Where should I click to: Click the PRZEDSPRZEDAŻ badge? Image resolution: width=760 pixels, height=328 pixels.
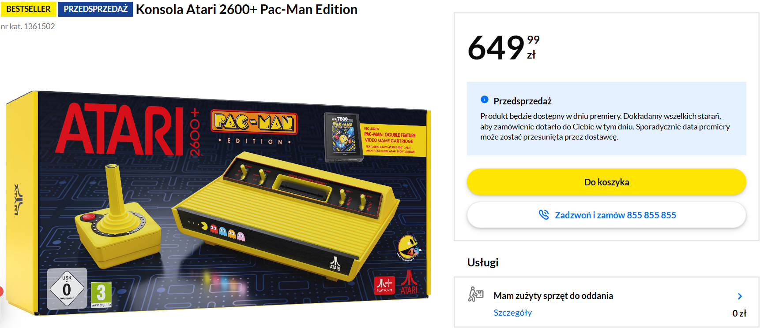[95, 9]
